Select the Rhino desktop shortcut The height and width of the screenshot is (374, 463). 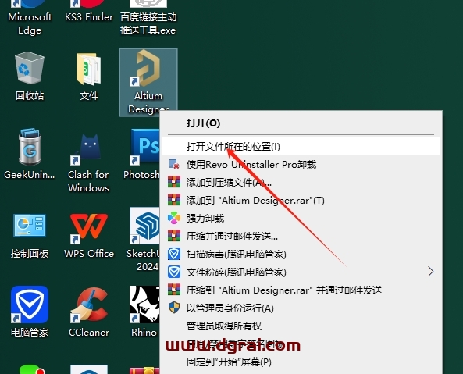click(x=144, y=312)
